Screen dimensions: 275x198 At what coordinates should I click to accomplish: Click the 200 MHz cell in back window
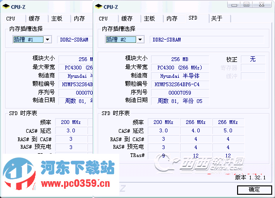(x=71, y=122)
